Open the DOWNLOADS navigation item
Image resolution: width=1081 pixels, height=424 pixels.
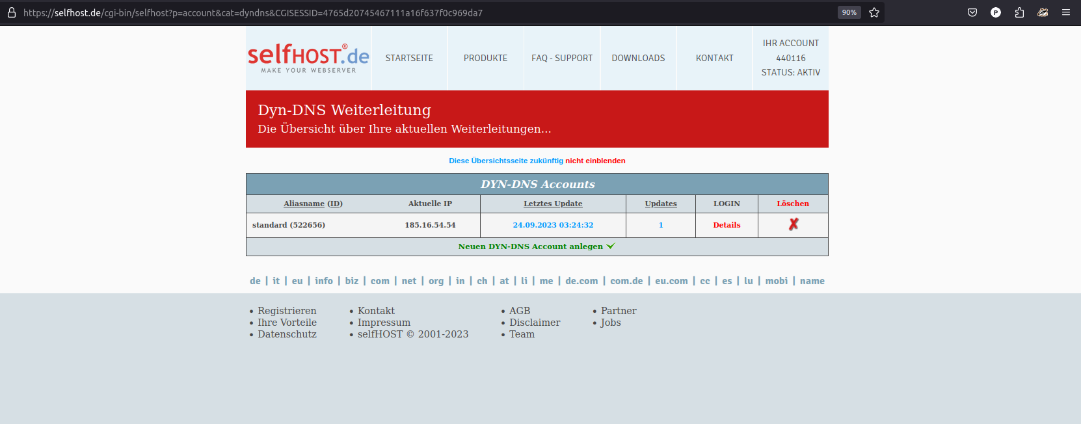pyautogui.click(x=638, y=58)
